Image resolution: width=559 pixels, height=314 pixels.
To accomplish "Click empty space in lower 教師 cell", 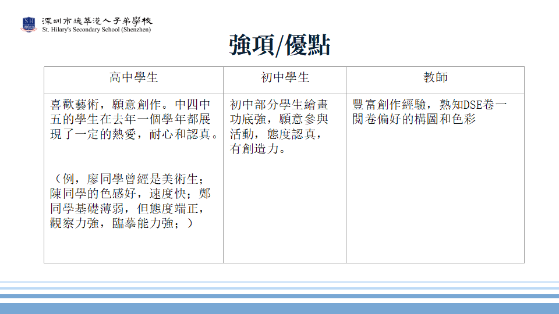I will click(435, 204).
